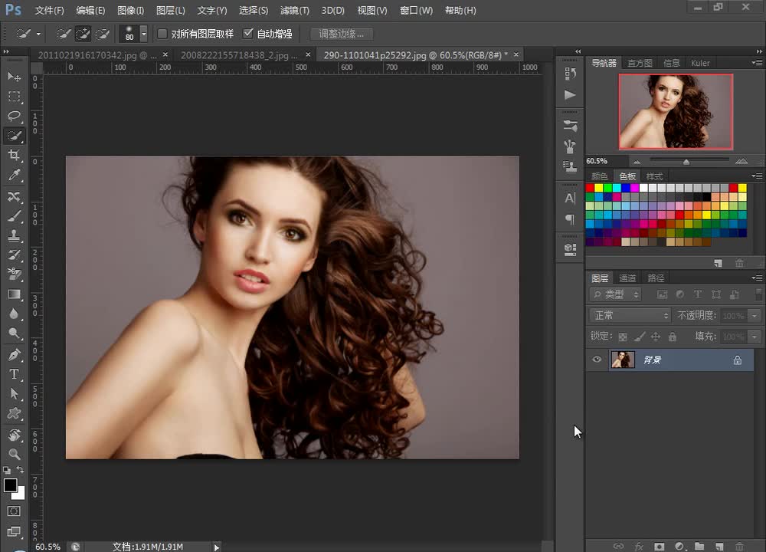Open the brush size picker dropdown
This screenshot has height=552, width=766.
[x=143, y=34]
